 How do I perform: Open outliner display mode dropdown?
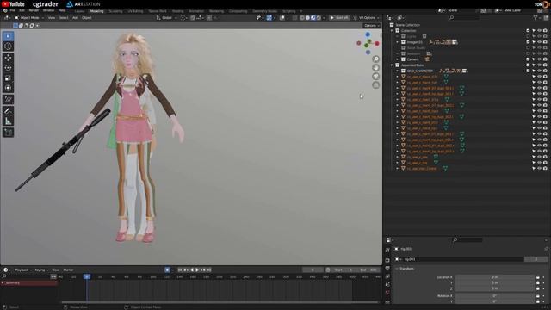(401, 17)
